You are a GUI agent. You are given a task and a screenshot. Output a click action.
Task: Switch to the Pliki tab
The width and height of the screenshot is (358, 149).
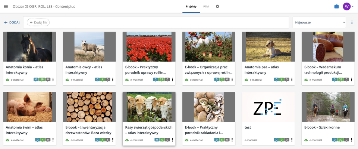206,7
